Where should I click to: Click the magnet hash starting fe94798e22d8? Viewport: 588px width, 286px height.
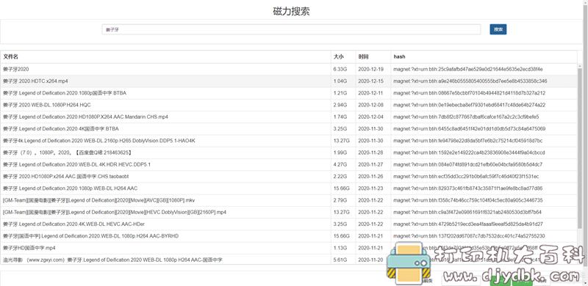coord(468,141)
